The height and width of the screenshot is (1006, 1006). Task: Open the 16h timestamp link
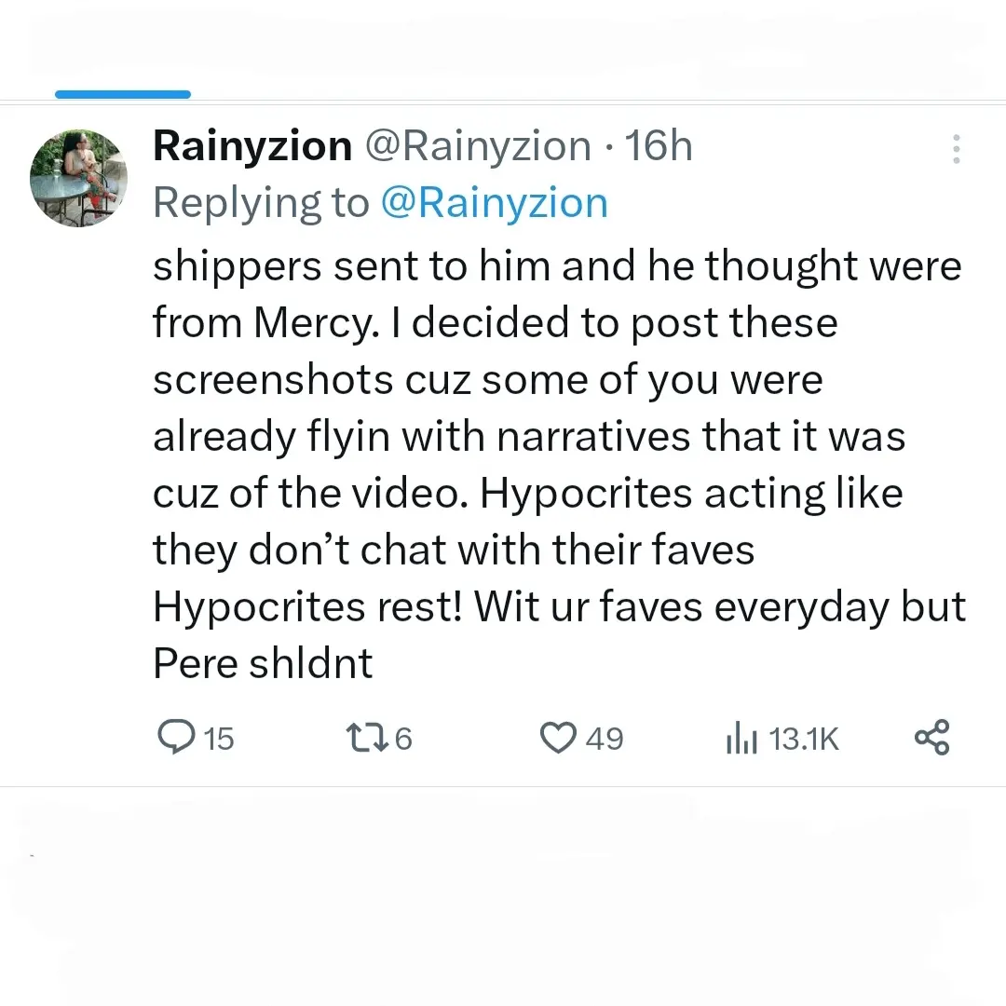[x=658, y=146]
